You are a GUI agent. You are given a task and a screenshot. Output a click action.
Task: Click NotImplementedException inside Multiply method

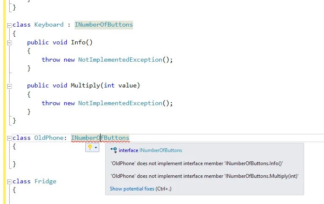tap(120, 103)
